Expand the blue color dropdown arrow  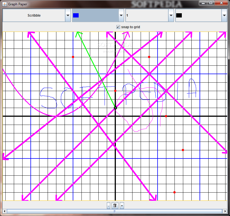click(121, 16)
